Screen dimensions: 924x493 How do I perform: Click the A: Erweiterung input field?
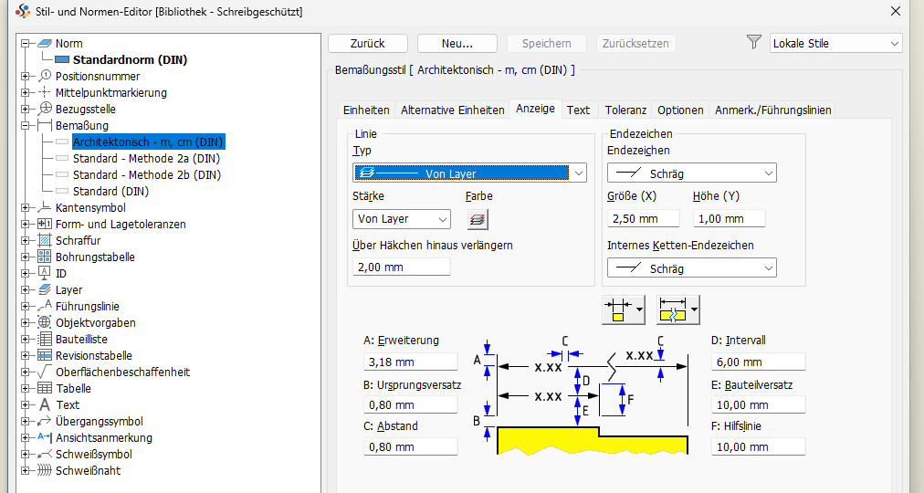coord(411,362)
